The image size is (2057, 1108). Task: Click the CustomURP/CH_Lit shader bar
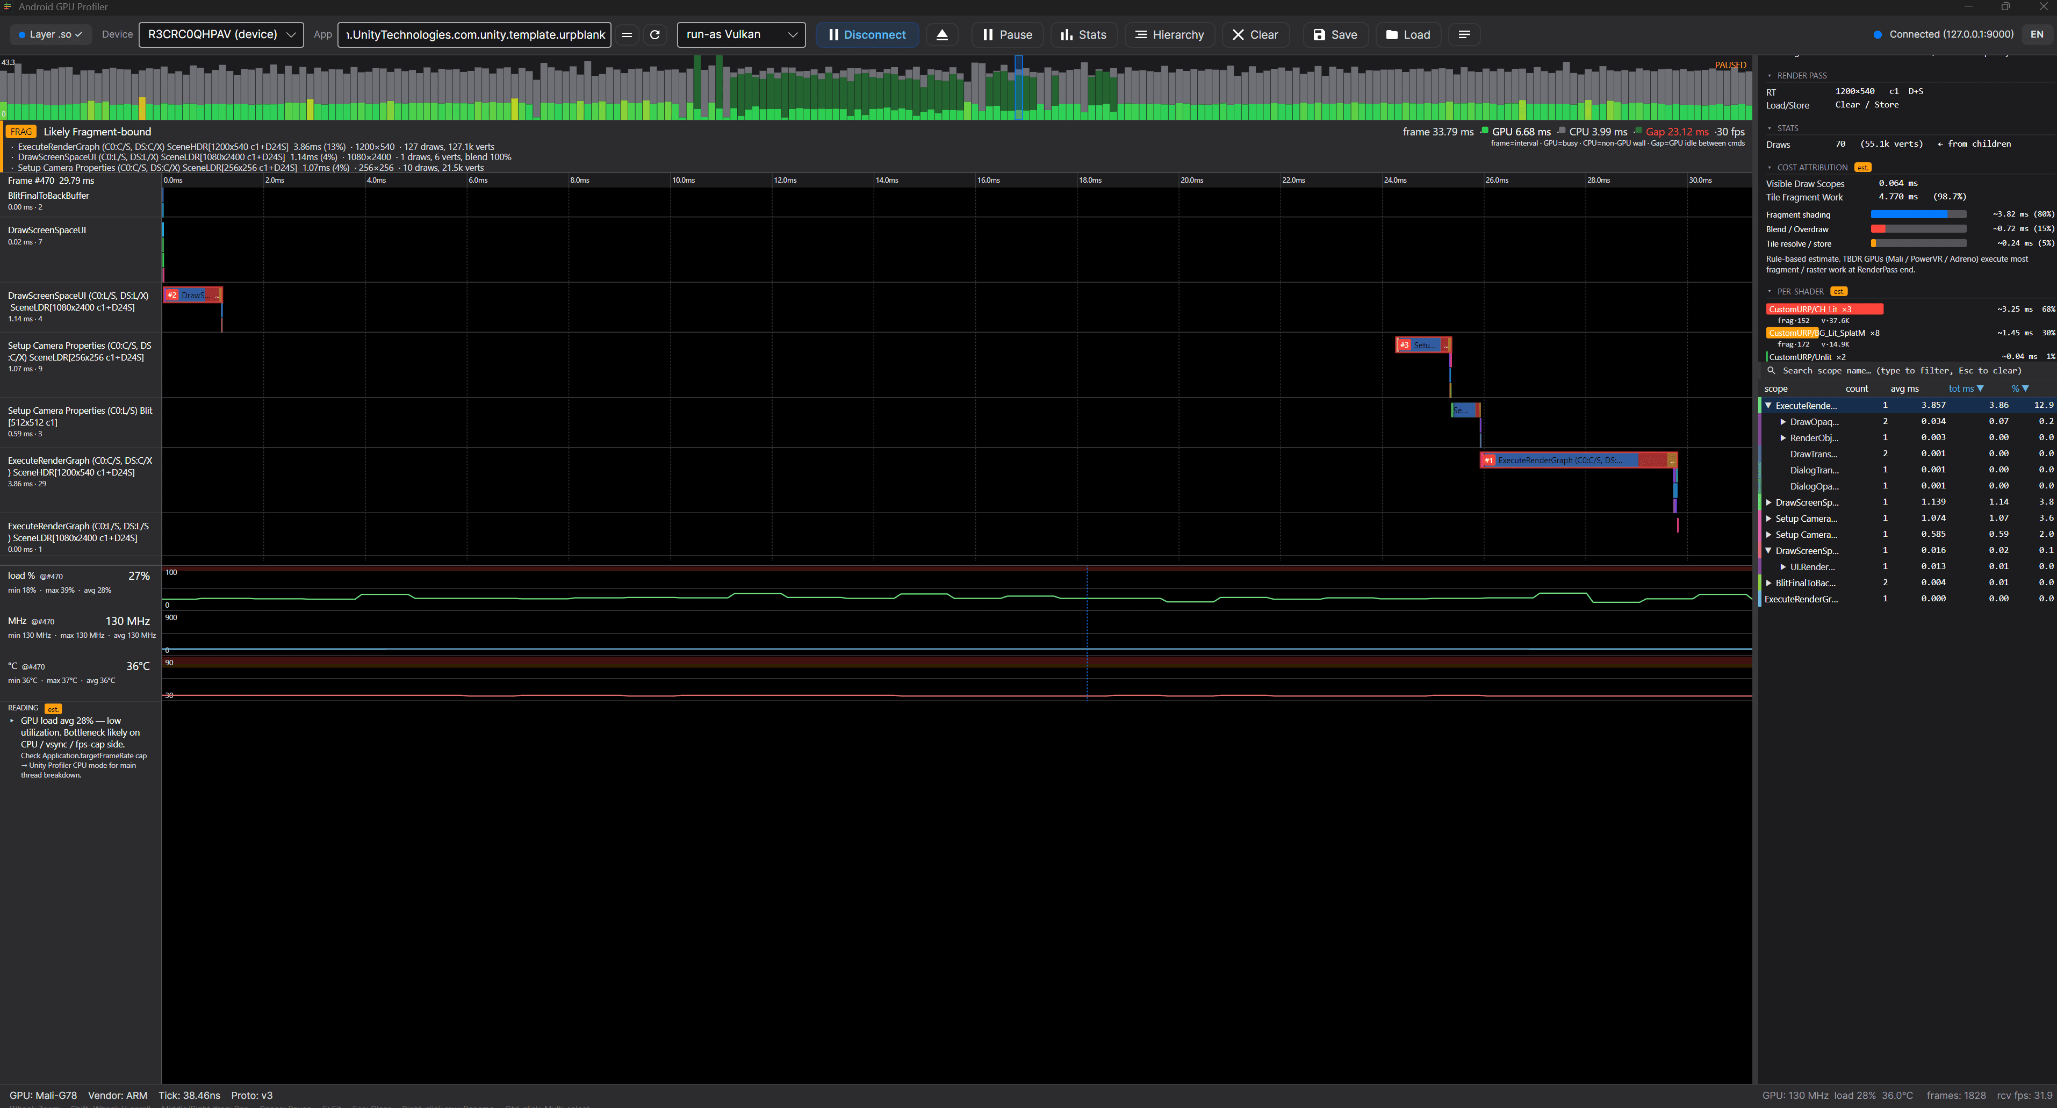pyautogui.click(x=1825, y=309)
